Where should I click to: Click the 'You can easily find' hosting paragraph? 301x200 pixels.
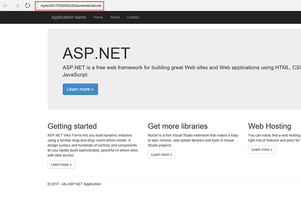tap(275, 138)
